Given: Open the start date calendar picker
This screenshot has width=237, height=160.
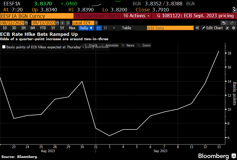Looking at the screenshot, I should coord(26,23).
